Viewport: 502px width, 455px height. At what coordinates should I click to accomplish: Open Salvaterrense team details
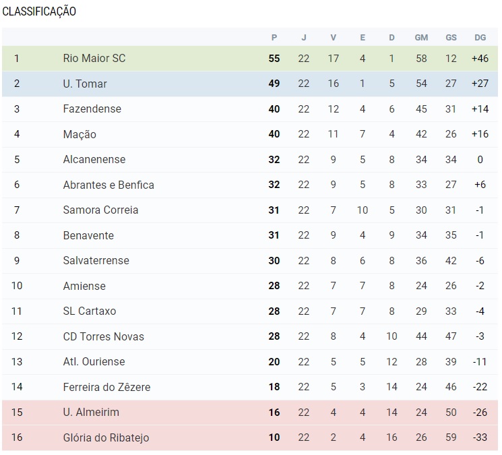pyautogui.click(x=96, y=261)
